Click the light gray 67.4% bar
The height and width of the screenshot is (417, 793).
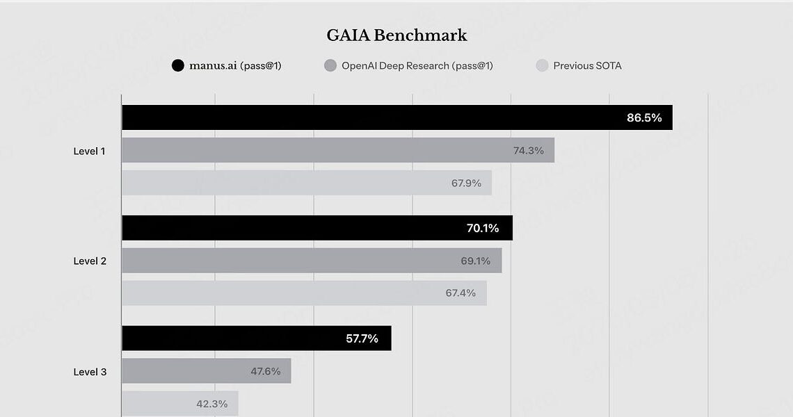(x=304, y=293)
